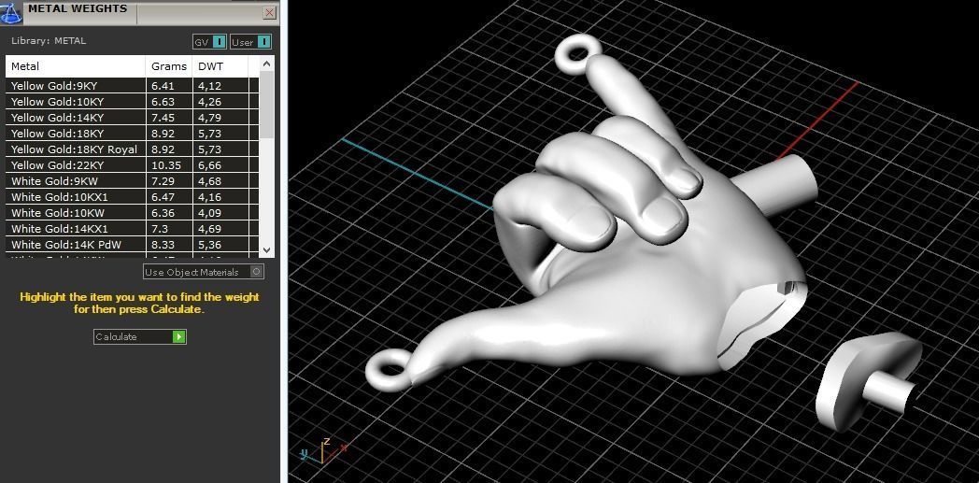The height and width of the screenshot is (483, 979).
Task: Click the 10.35 grams value
Action: tap(166, 164)
